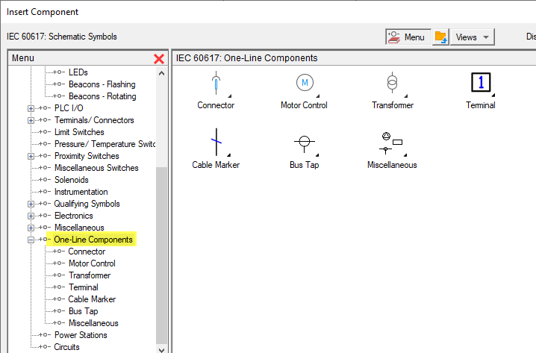Select Power Stations tree item
536x353 pixels.
[x=81, y=335]
